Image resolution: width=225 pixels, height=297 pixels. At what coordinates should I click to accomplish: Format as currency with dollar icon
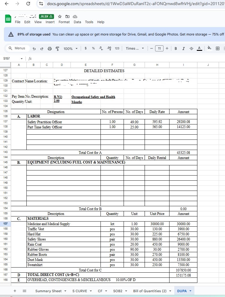(x=86, y=48)
